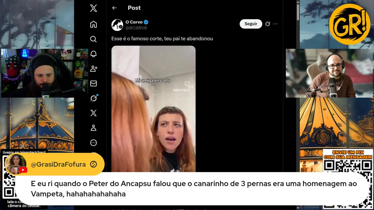The width and height of the screenshot is (374, 210).
Task: Open Premium X icon in sidebar
Action: tap(93, 113)
